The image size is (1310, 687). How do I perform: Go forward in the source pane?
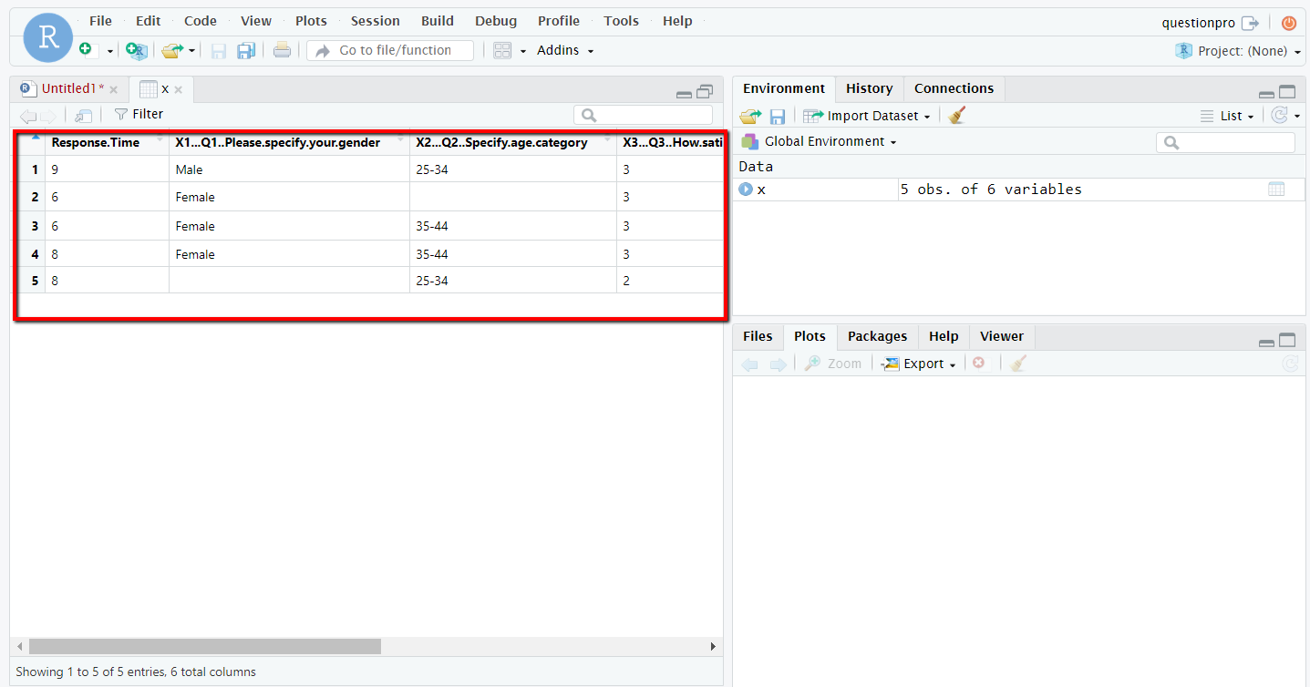(x=48, y=116)
